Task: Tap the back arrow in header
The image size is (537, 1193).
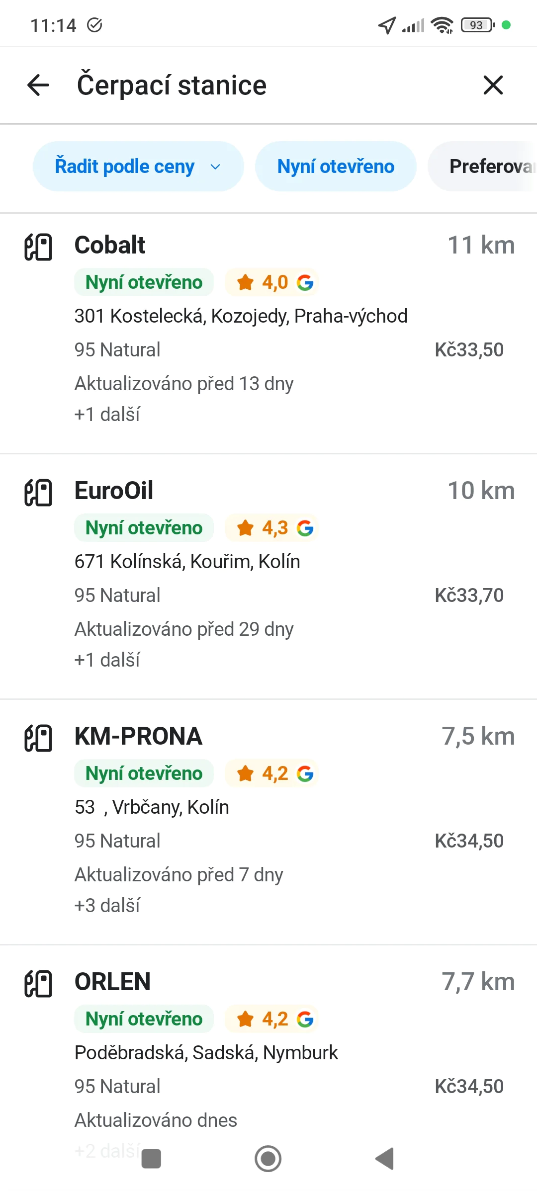Action: coord(38,85)
